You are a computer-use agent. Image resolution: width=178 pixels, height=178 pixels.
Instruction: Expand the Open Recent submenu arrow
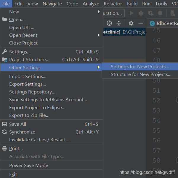click(x=99, y=35)
